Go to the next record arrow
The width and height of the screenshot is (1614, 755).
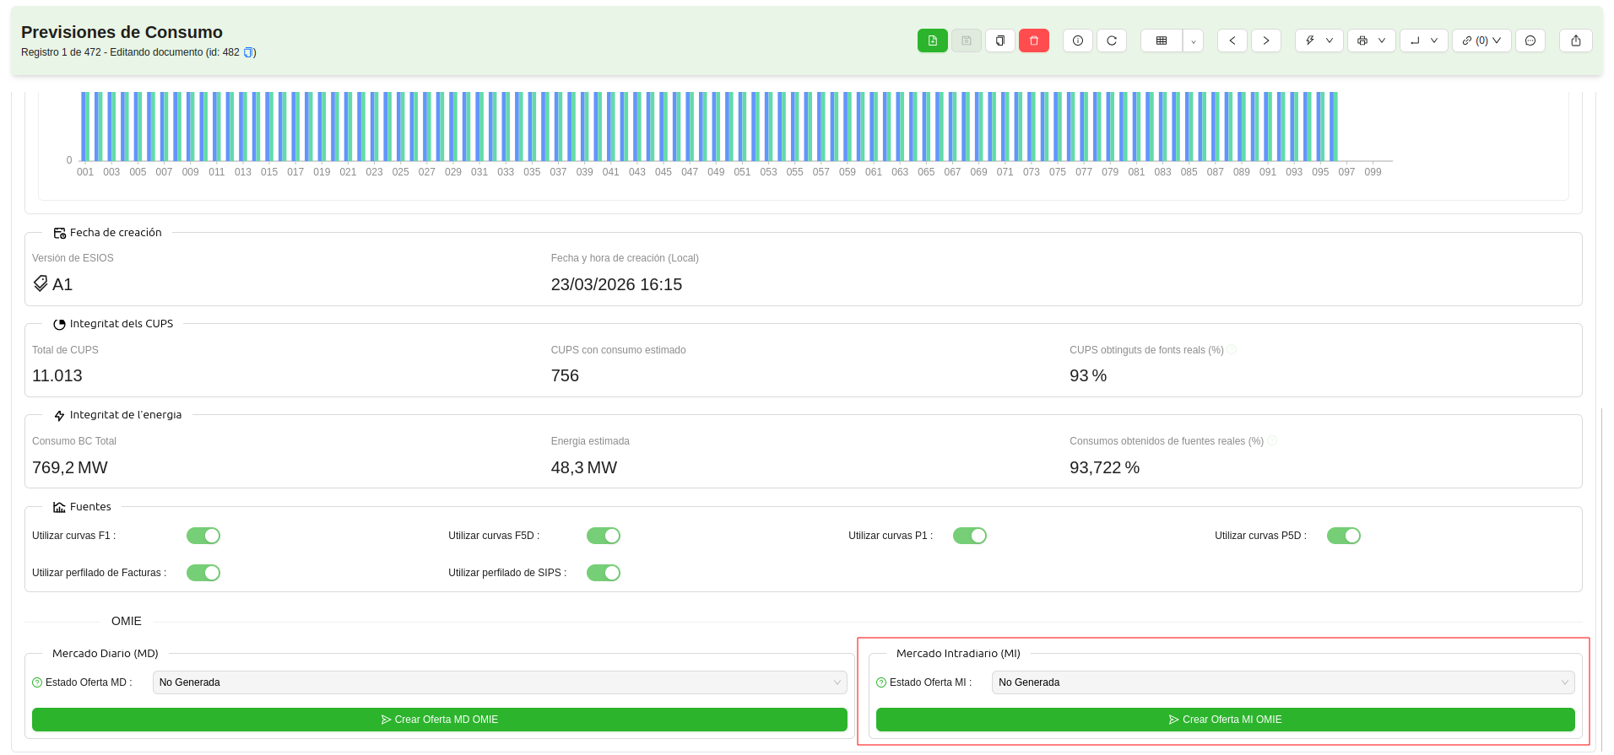[x=1265, y=40]
